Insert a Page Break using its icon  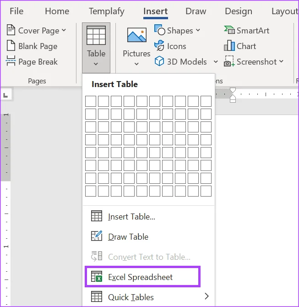point(11,61)
